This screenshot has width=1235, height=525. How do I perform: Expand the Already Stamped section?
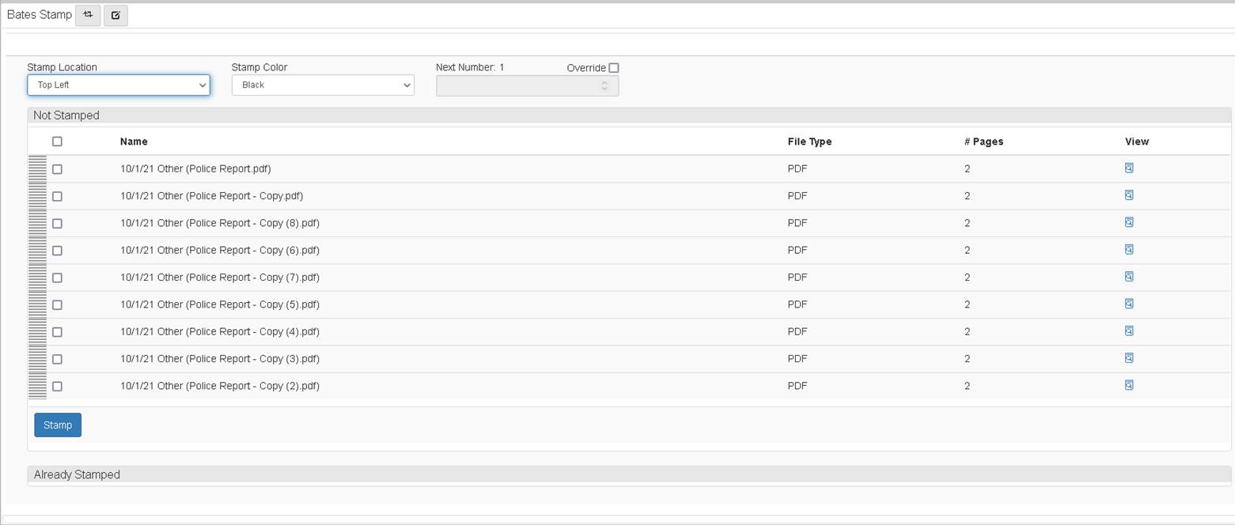77,474
